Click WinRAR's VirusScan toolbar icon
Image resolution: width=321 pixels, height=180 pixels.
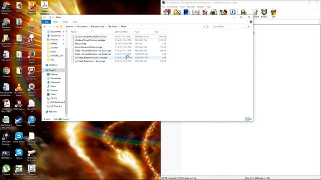coord(243,12)
